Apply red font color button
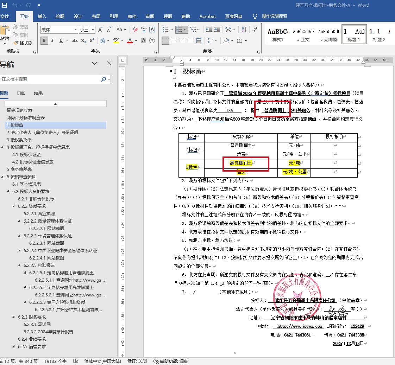This screenshot has height=365, width=395. pos(130,40)
